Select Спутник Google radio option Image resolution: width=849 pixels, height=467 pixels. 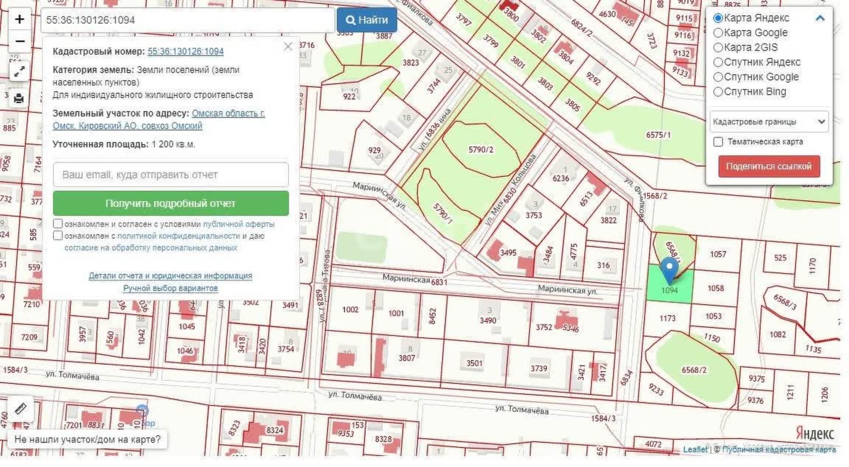click(718, 77)
